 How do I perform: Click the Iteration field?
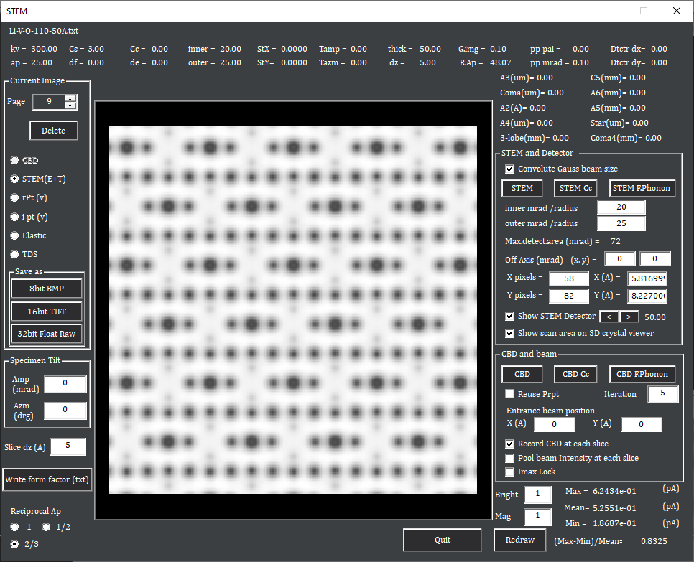[662, 394]
